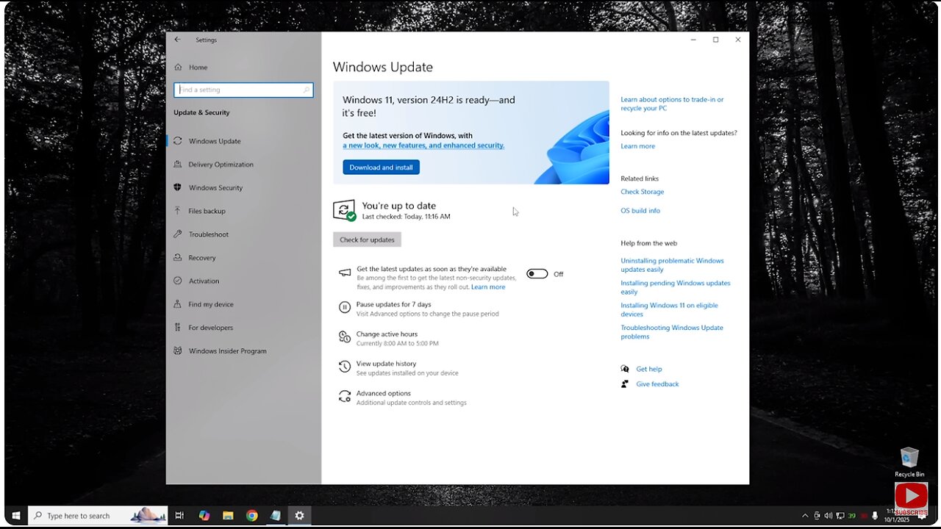Image resolution: width=941 pixels, height=529 pixels.
Task: Click the magnifier icon in settings search
Action: point(306,90)
